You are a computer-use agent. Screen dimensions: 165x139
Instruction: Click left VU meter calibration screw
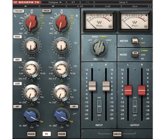pyautogui.click(x=110, y=26)
